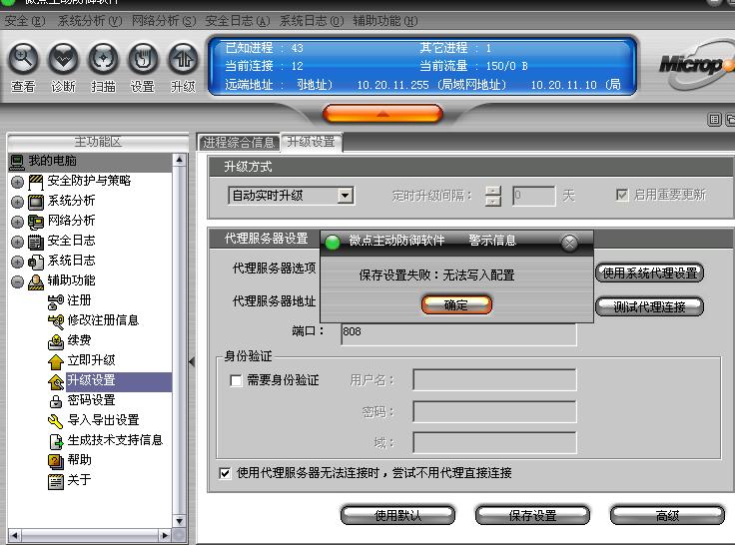Screen dimensions: 735x545
Task: Click sidebar horizontal scrollbar left arrow
Action: point(15,535)
